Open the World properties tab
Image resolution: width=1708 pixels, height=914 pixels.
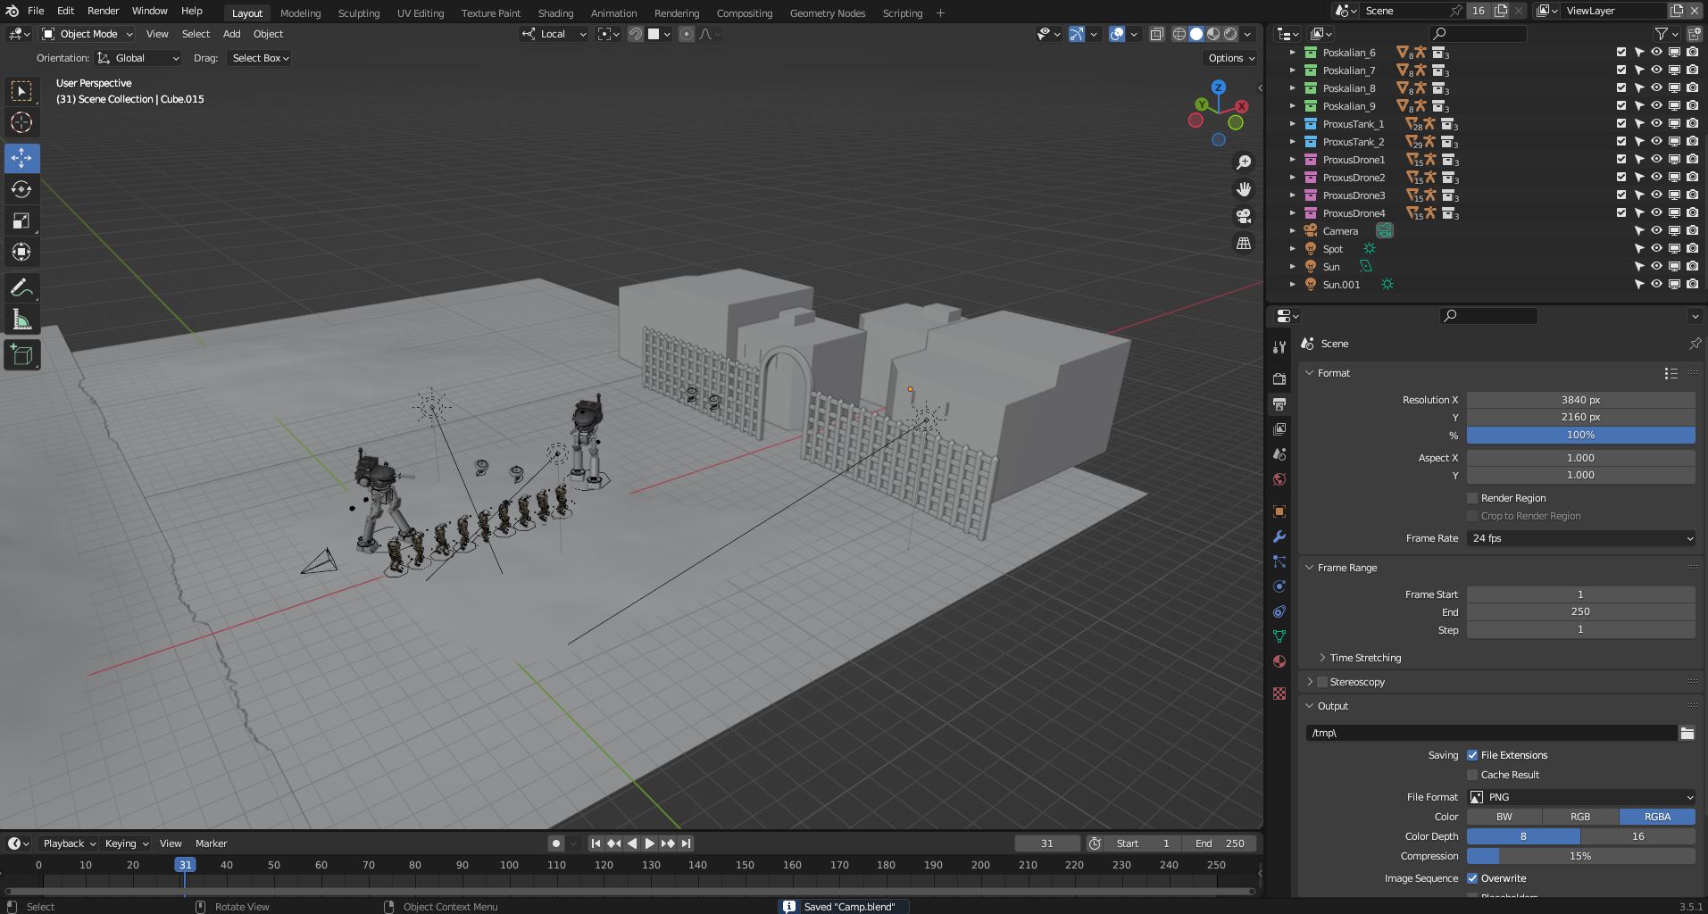point(1279,479)
